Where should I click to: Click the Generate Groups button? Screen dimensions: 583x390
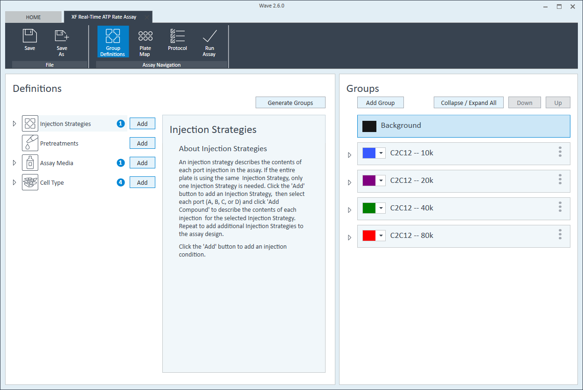tap(290, 103)
